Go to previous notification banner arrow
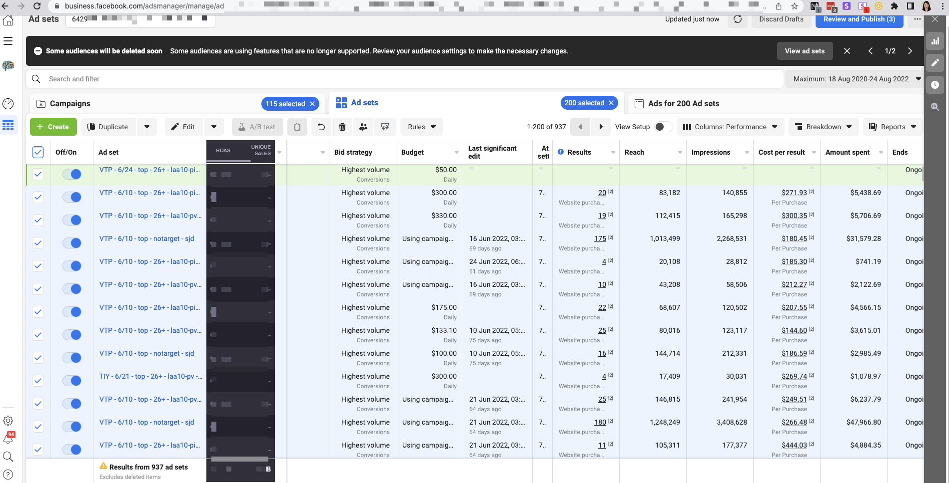 coord(871,51)
